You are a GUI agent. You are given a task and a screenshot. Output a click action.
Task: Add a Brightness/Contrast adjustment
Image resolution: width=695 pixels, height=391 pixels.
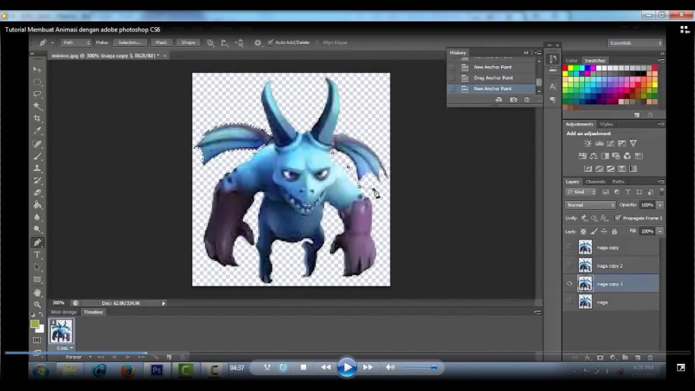(587, 143)
